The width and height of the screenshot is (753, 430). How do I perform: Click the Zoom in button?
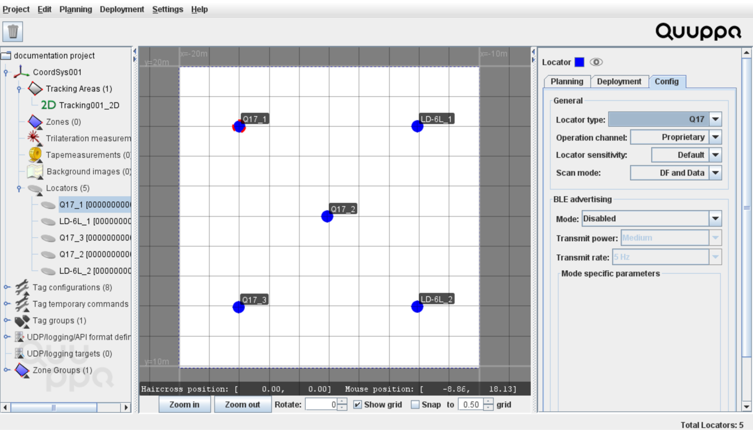tap(185, 404)
